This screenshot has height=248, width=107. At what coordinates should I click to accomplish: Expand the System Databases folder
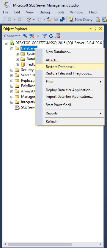click(x=17, y=54)
